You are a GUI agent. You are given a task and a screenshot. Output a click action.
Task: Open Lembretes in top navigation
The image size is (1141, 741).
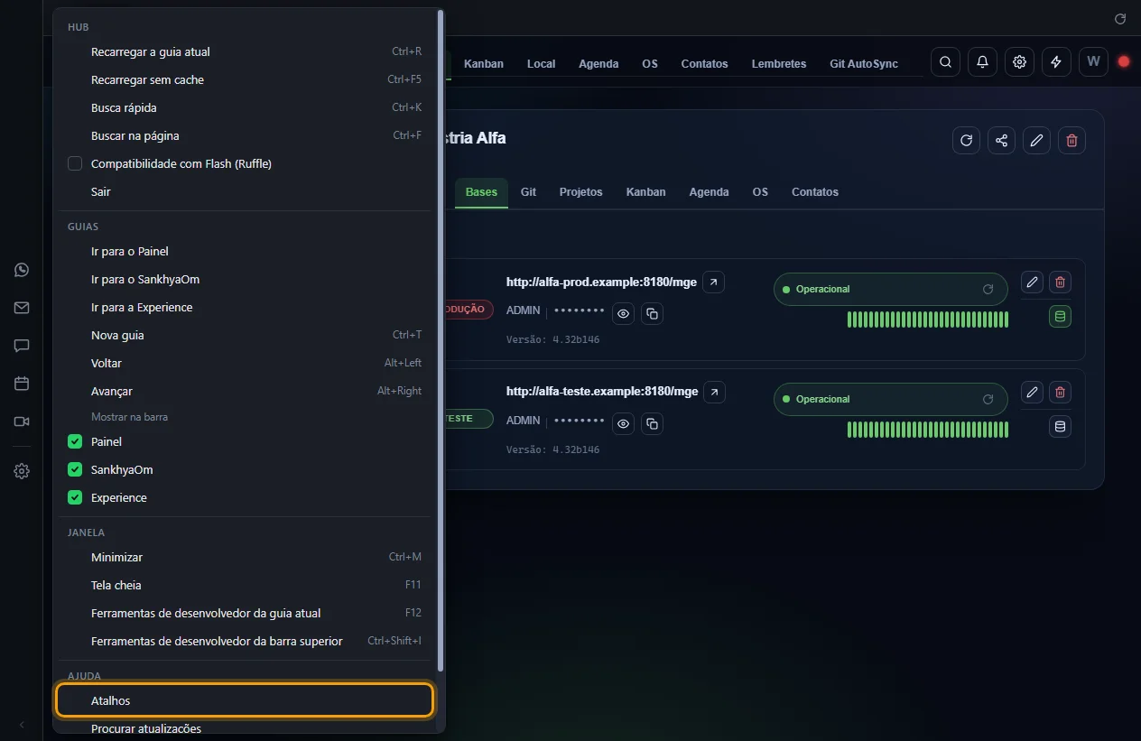coord(779,64)
